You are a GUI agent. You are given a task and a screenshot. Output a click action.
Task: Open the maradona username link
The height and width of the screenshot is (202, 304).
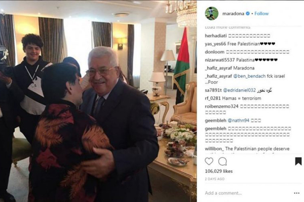point(233,14)
